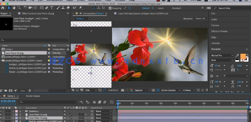Toggle 3D Layer switch for layer 3
The image size is (251, 122).
[x=86, y=118]
